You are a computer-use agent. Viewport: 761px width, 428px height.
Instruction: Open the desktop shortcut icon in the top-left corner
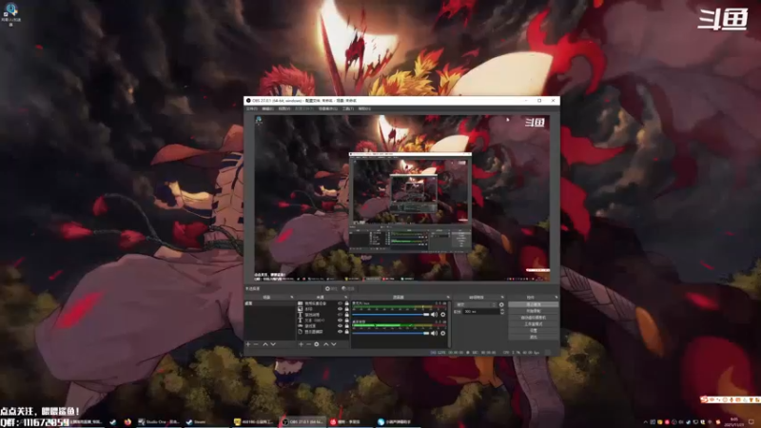10,14
